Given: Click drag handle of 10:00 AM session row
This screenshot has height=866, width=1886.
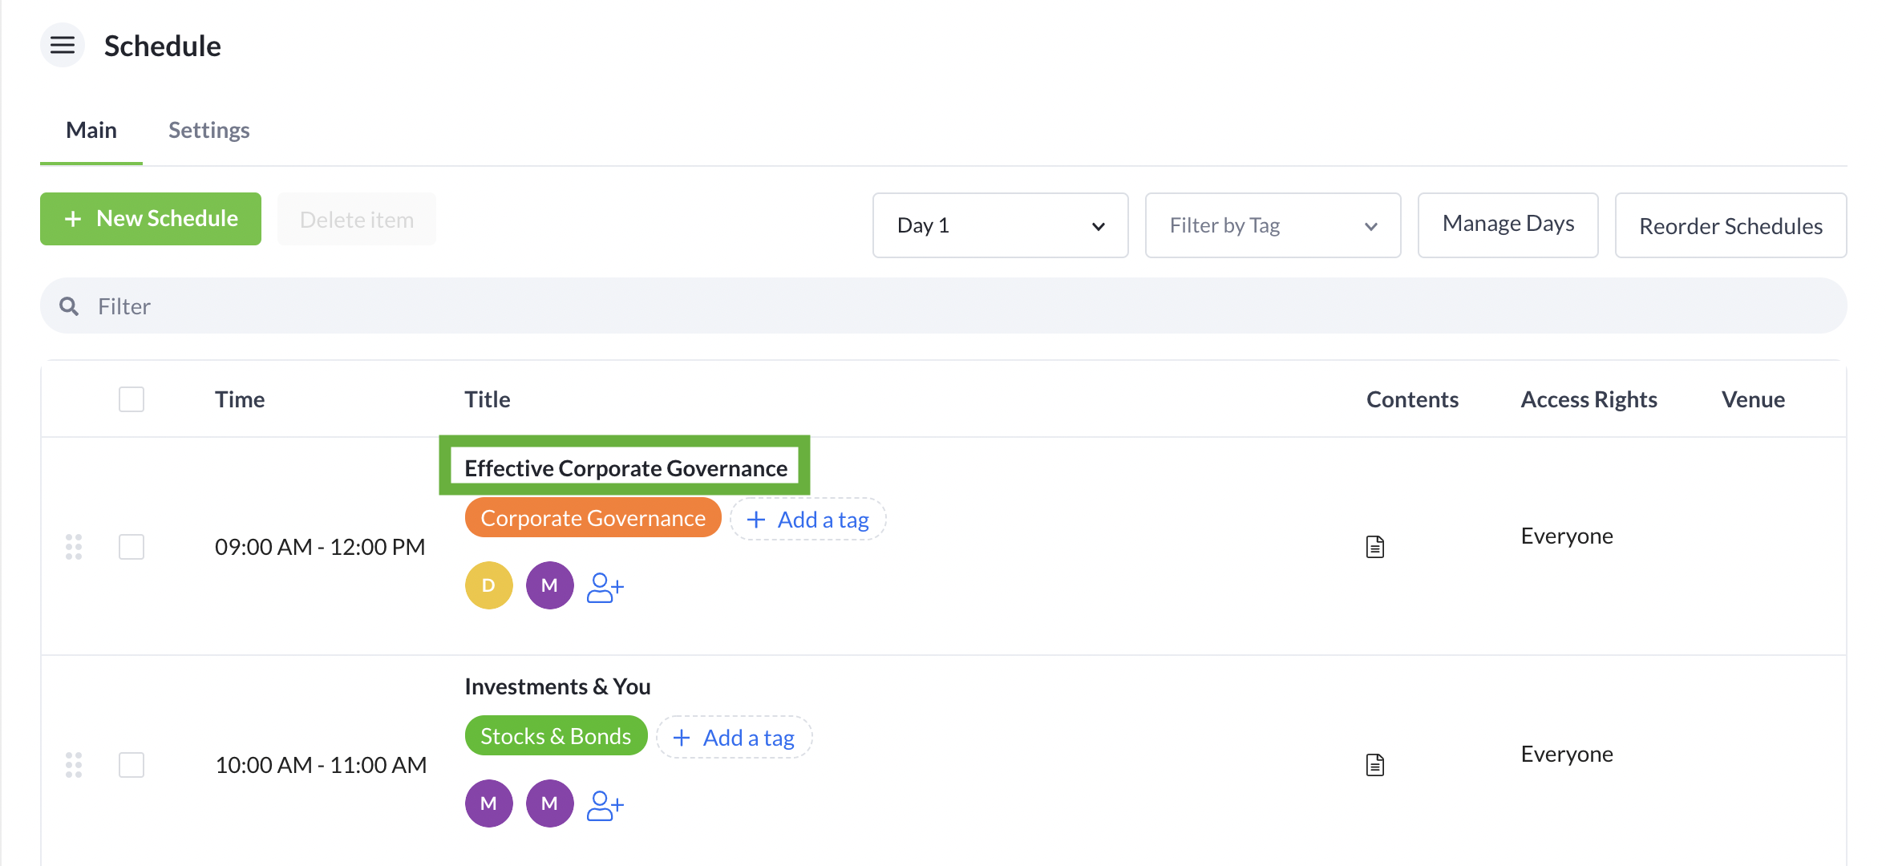Looking at the screenshot, I should tap(74, 765).
